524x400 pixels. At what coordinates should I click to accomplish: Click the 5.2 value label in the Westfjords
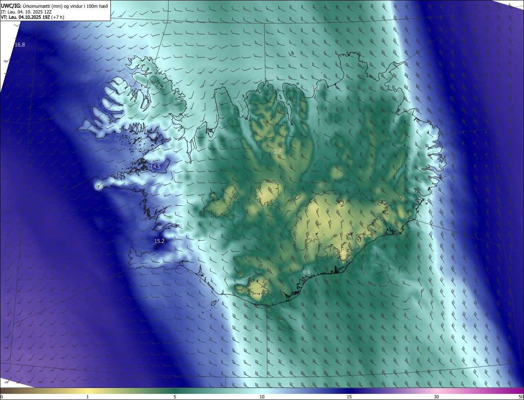[x=162, y=86]
